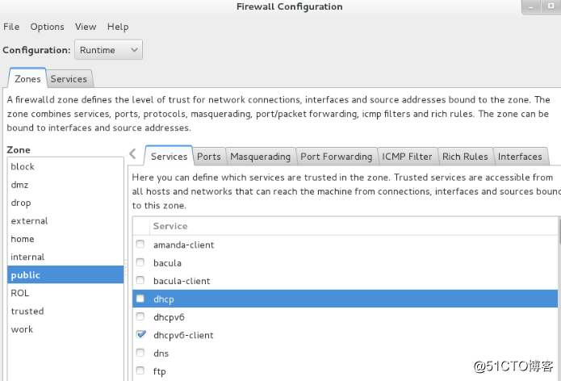Viewport: 561px width, 381px height.
Task: Choose the dmz zone
Action: tap(19, 184)
